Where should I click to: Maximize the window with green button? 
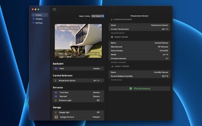pyautogui.click(x=38, y=9)
